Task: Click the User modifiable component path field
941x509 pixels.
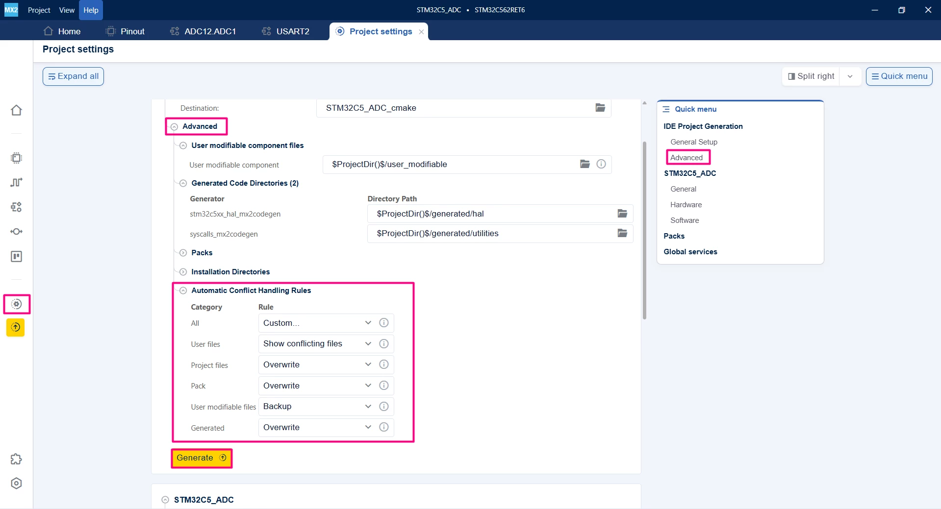Action: pos(467,164)
